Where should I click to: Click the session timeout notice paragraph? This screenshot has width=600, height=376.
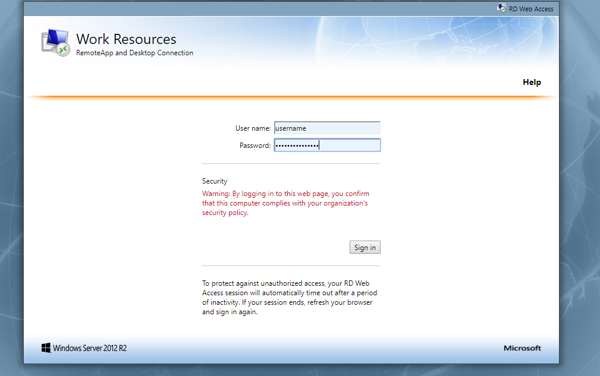pyautogui.click(x=290, y=297)
